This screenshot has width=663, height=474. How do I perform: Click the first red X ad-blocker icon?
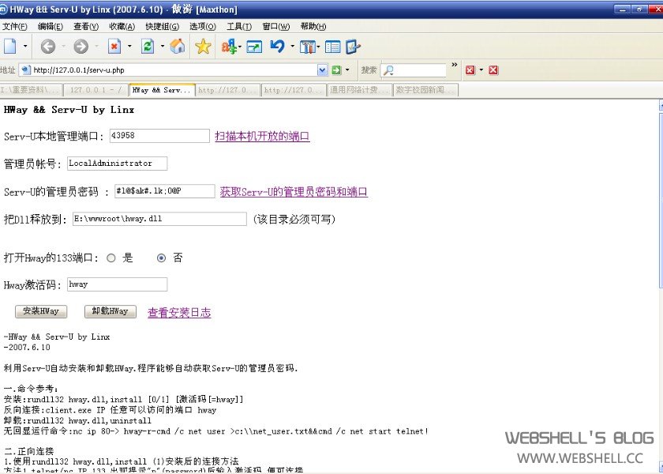click(470, 70)
